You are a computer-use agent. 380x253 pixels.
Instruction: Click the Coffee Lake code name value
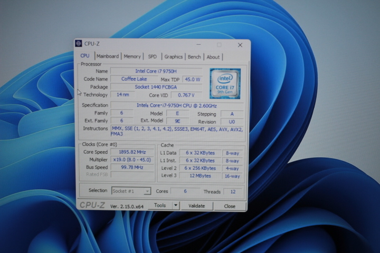[134, 79]
